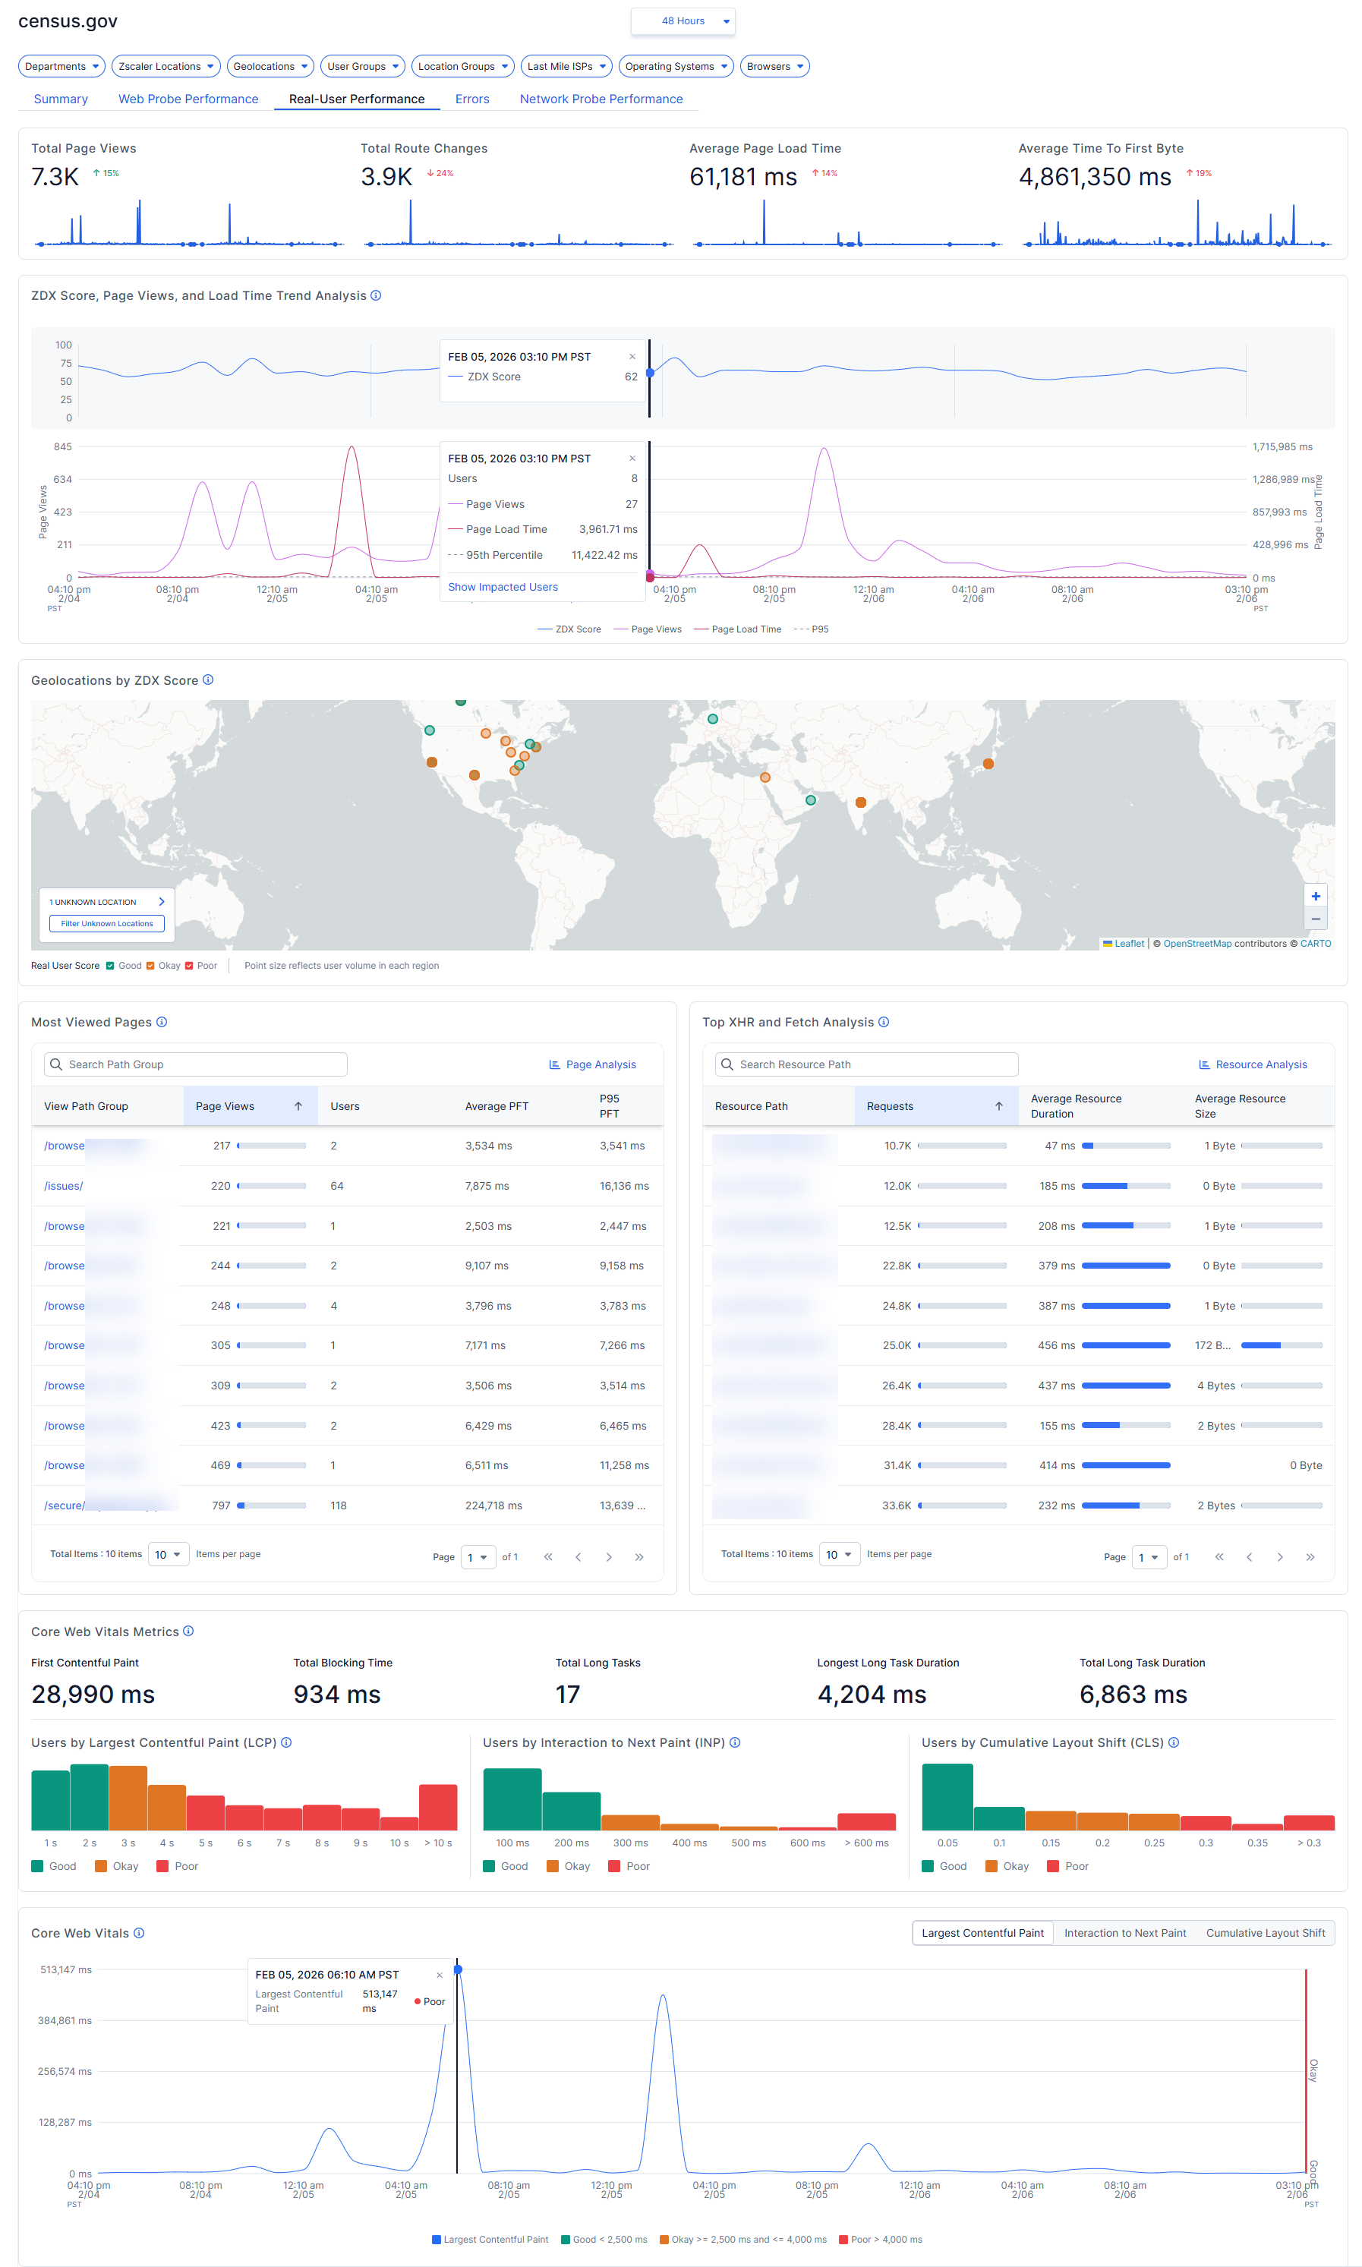The width and height of the screenshot is (1362, 2267).
Task: Zoom out on the geolocation map
Action: click(1315, 919)
